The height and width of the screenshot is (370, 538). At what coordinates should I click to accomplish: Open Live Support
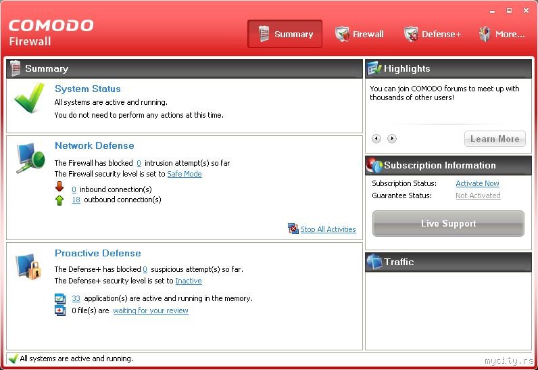click(448, 223)
